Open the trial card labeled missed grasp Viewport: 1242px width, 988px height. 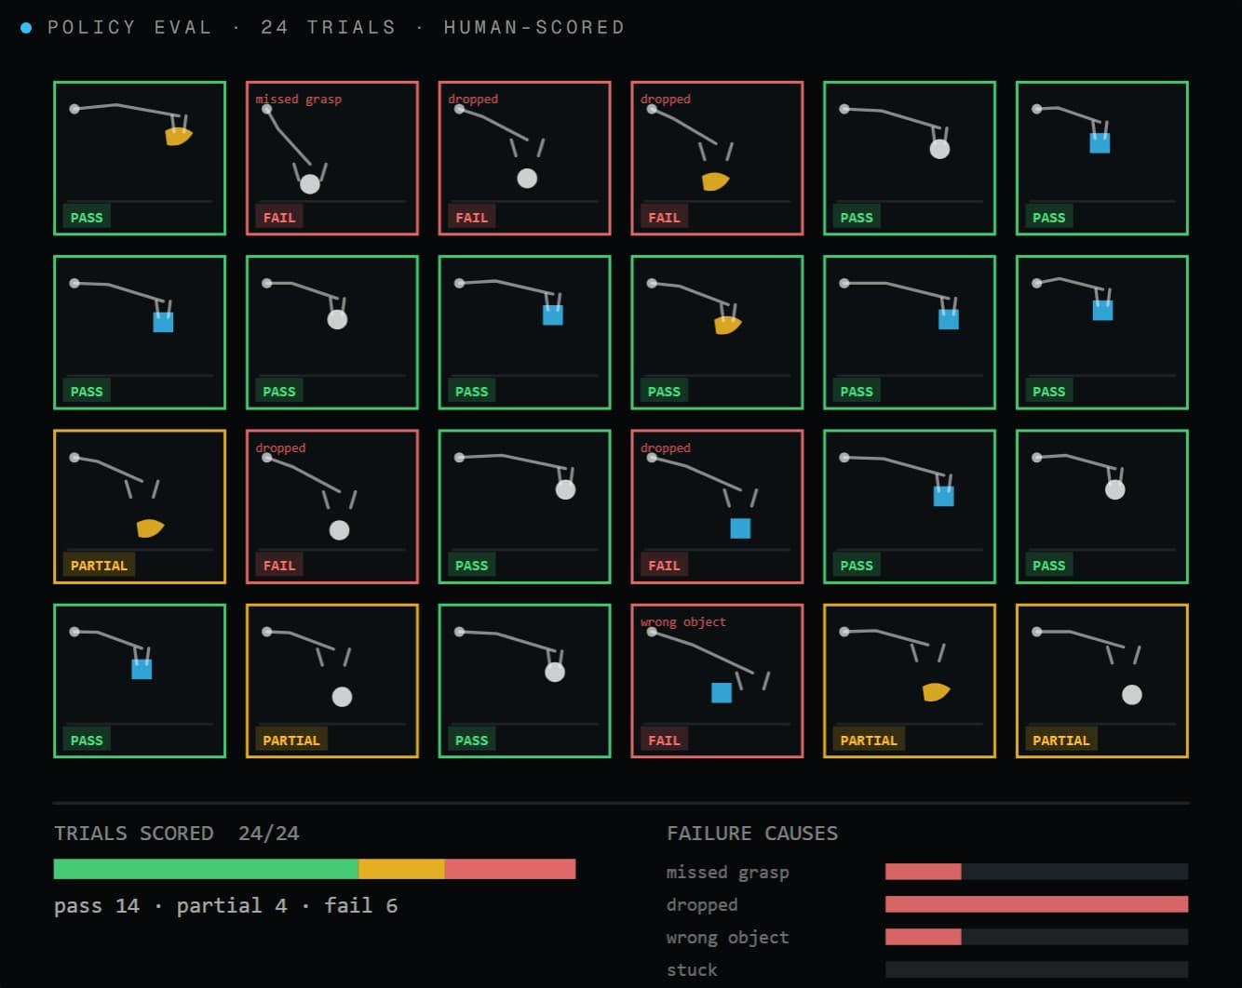click(332, 158)
